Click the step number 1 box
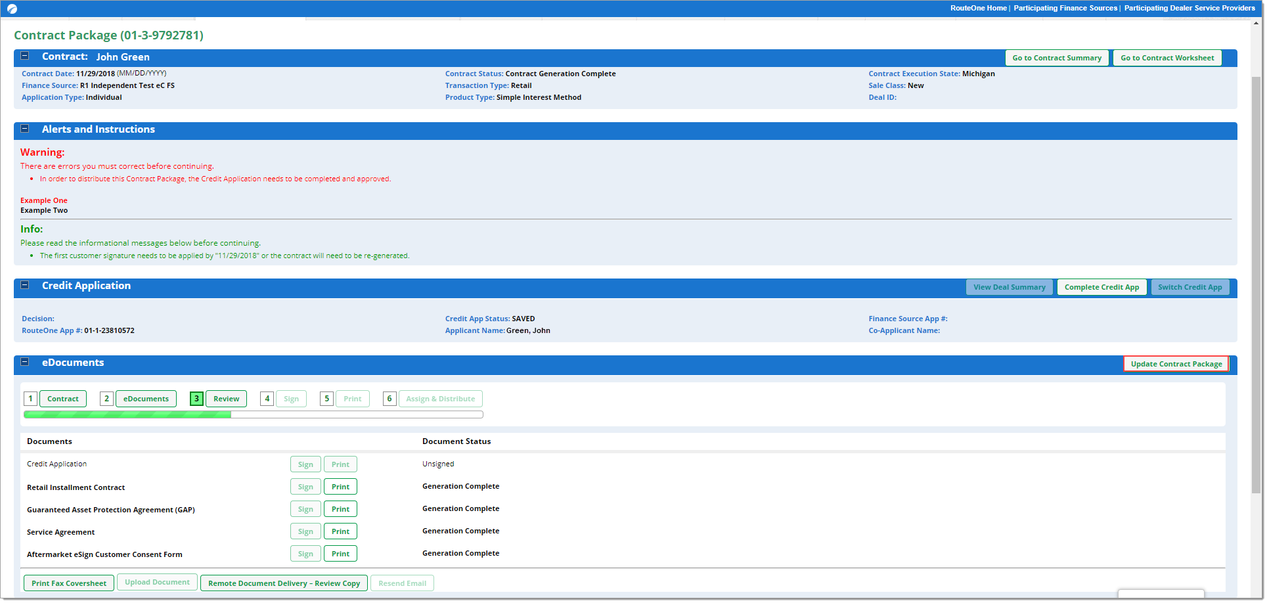 30,399
